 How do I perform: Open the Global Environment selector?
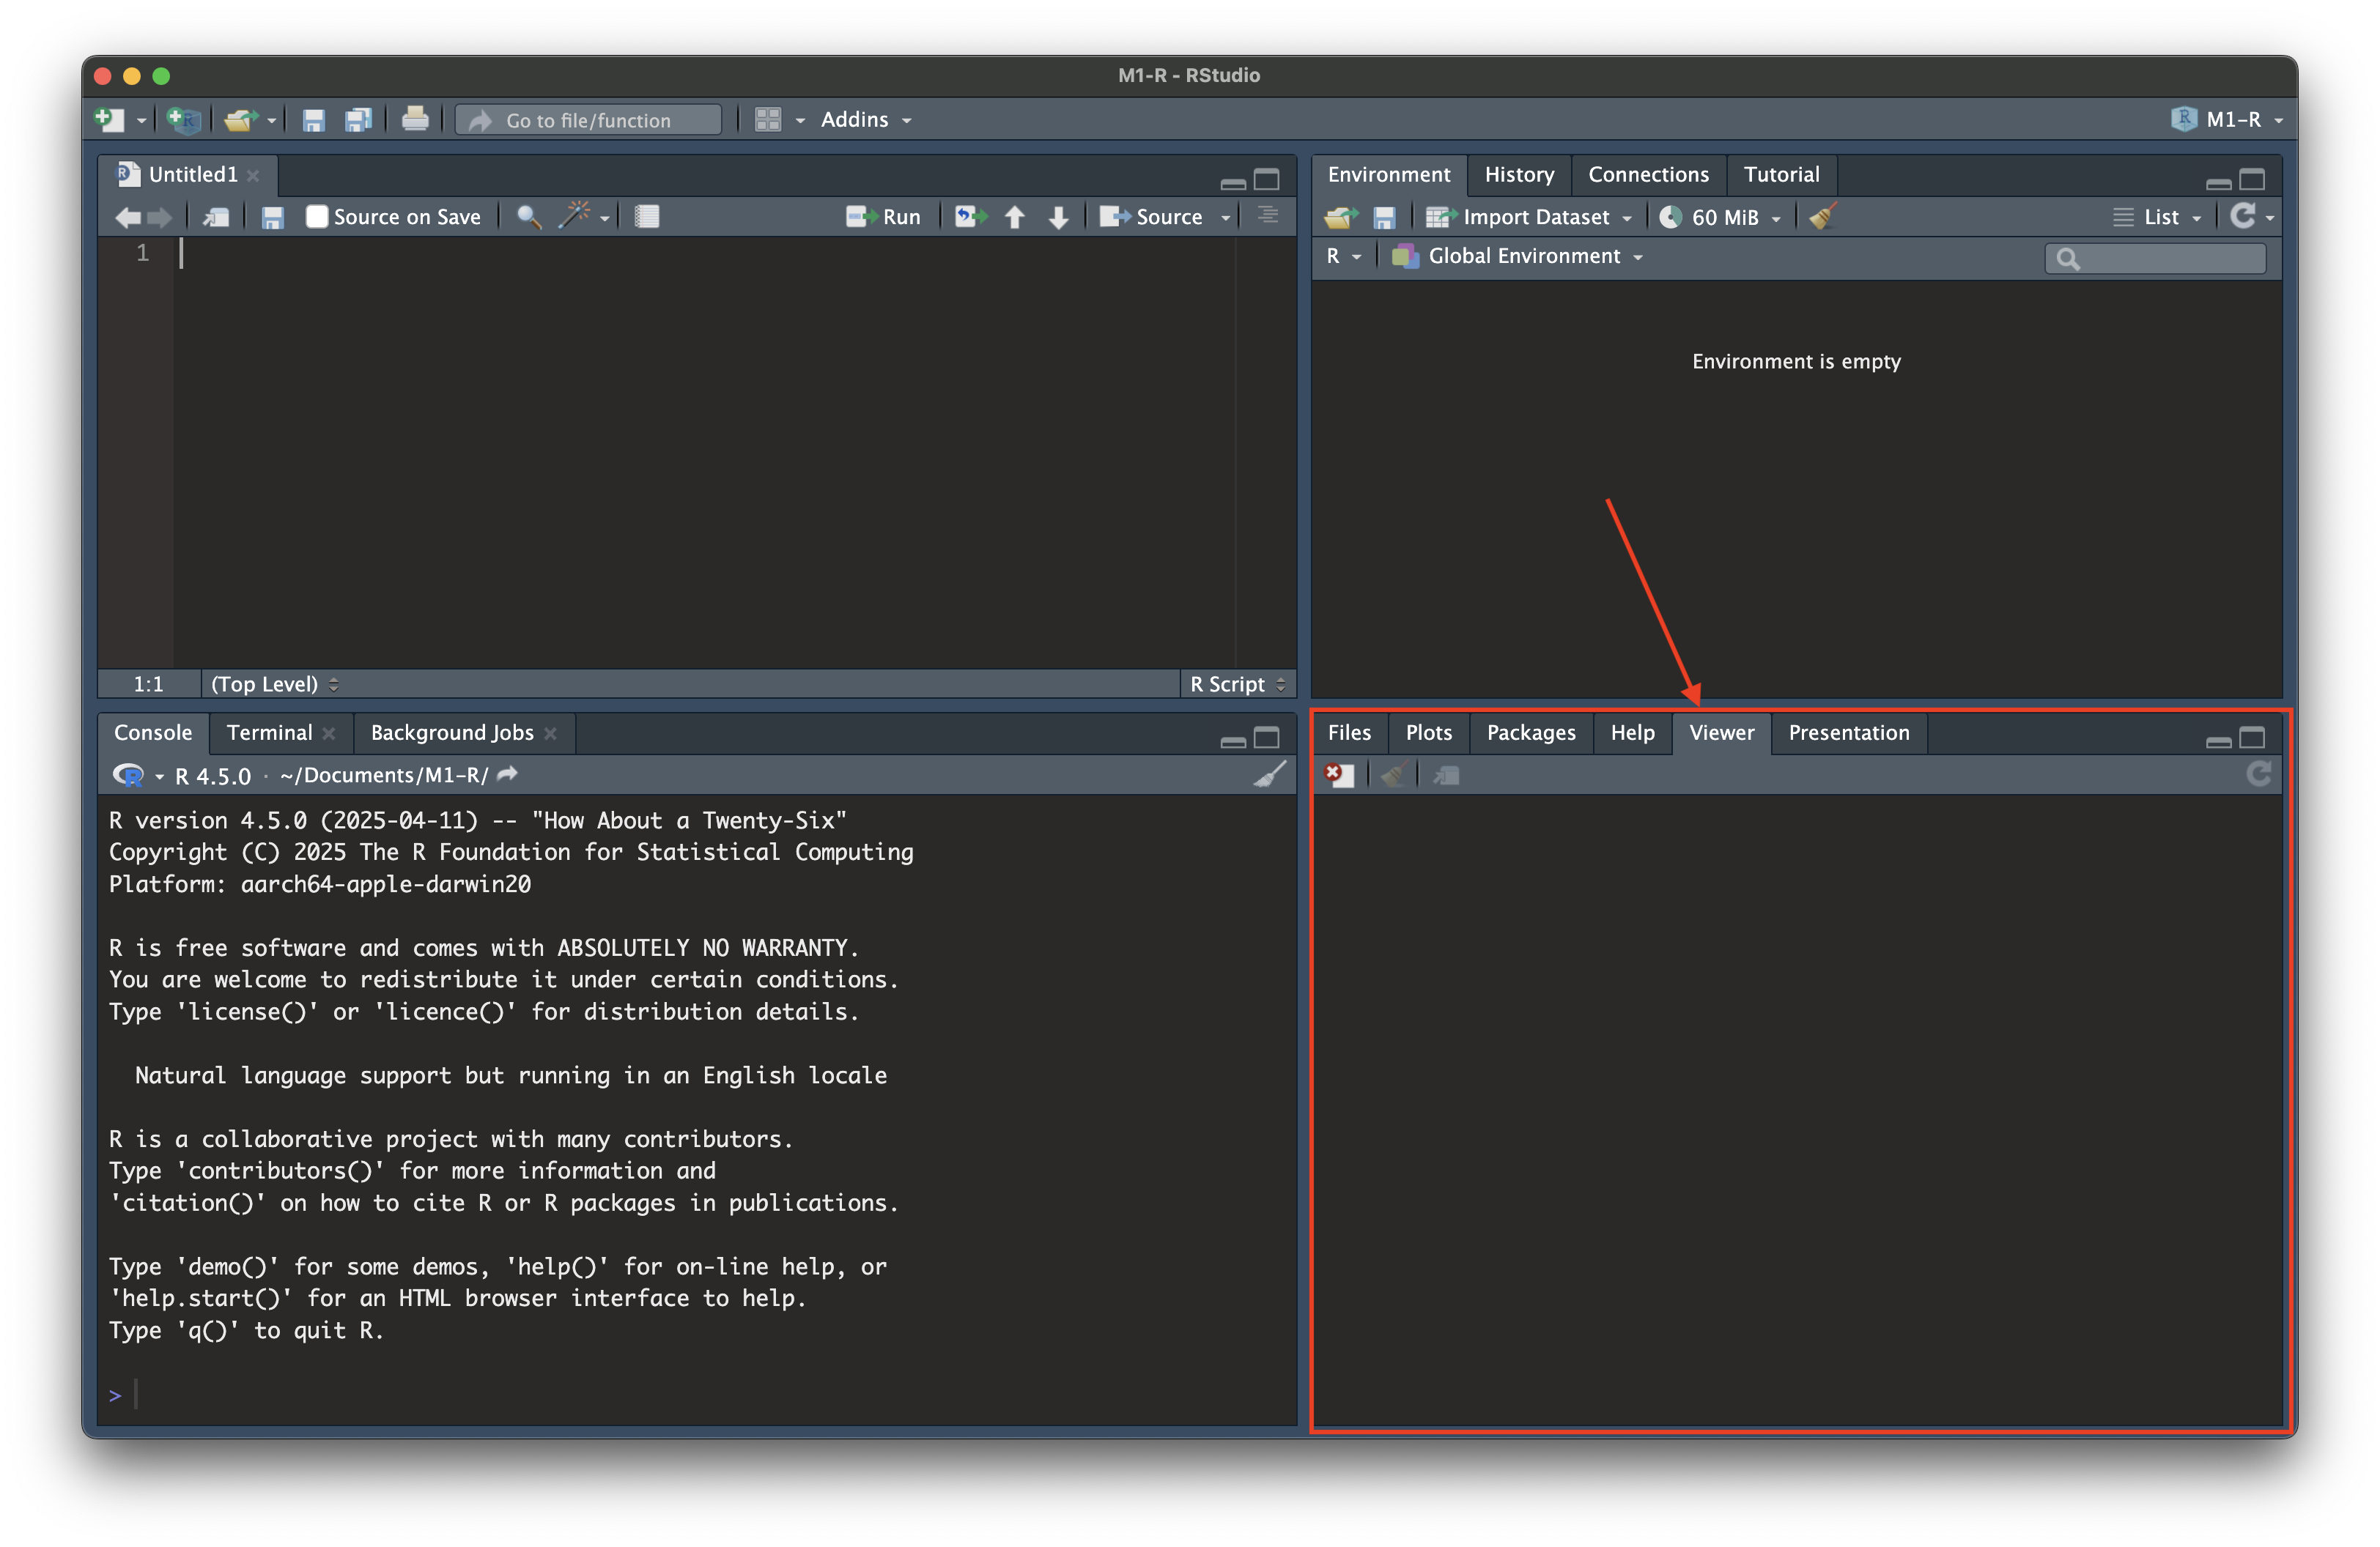click(1517, 256)
